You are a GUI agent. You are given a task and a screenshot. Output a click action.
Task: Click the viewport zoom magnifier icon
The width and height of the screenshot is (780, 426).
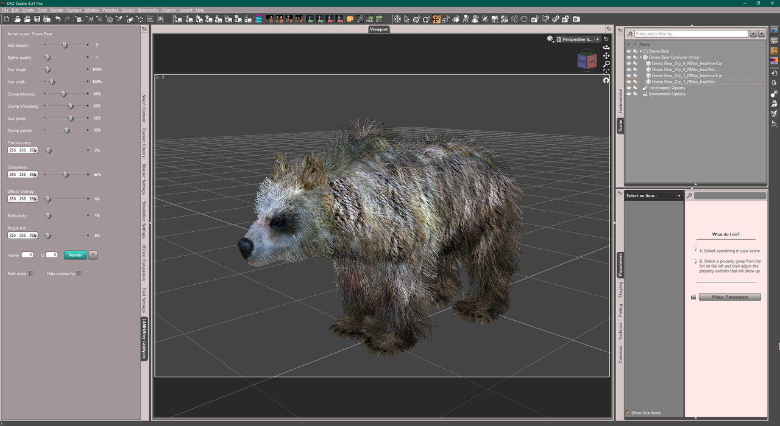tap(606, 64)
